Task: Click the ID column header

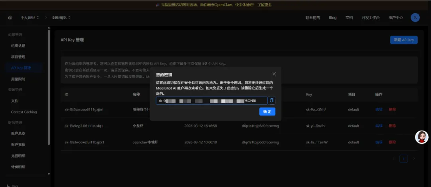Action: coord(66,94)
